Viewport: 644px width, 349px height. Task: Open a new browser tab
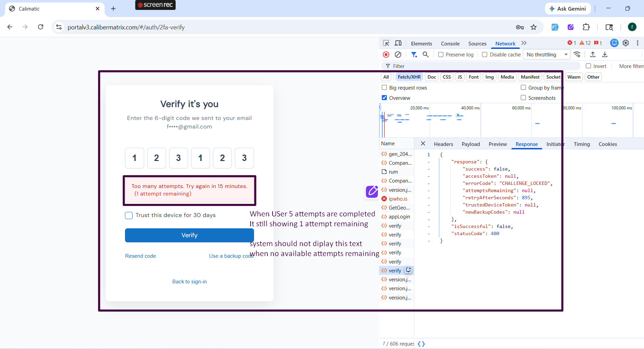(x=113, y=9)
